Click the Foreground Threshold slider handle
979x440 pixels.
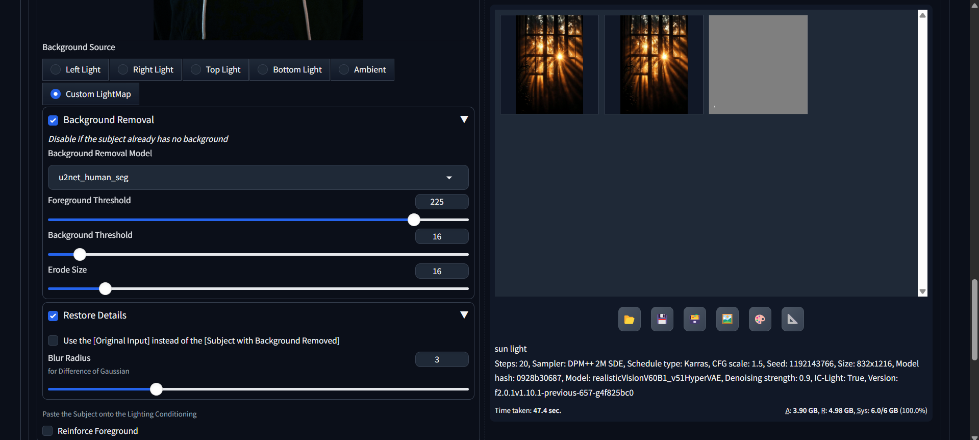coord(414,220)
